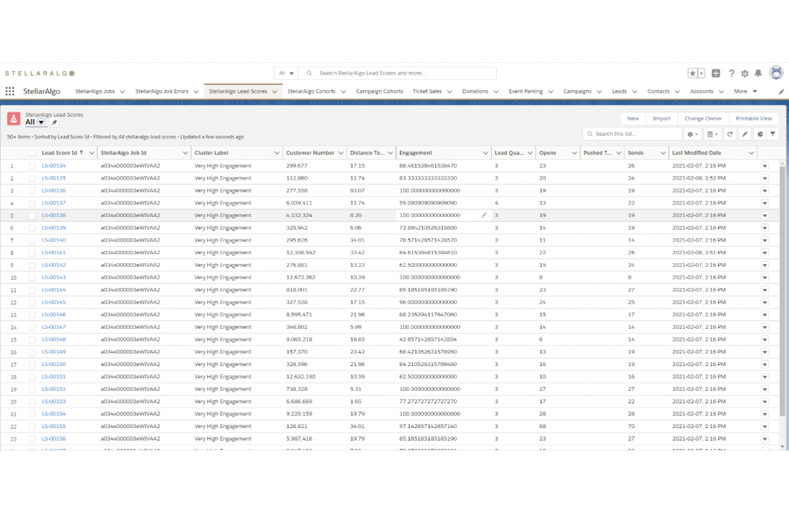This screenshot has width=789, height=511.
Task: Toggle the select-all rows checkbox
Action: (x=32, y=153)
